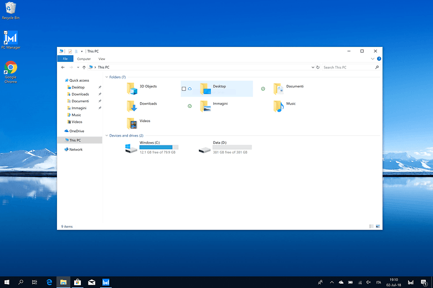This screenshot has width=433, height=288.
Task: Expand the ribbon with the chevron
Action: point(373,59)
